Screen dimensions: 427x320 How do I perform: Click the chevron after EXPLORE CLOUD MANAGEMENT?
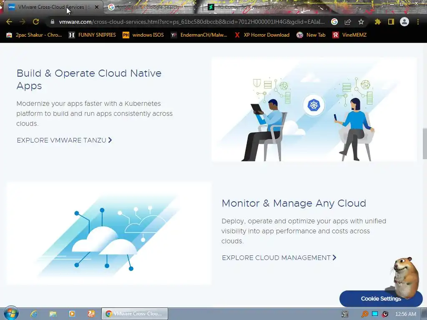tap(334, 257)
